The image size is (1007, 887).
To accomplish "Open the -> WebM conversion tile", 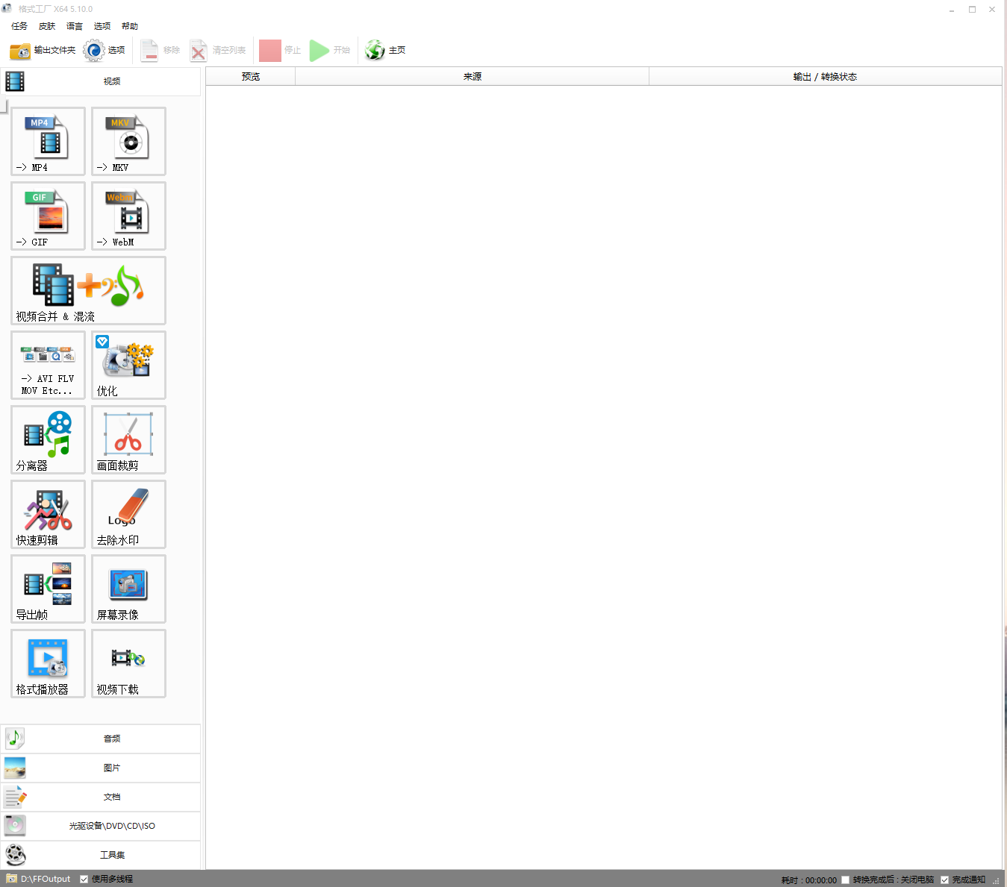I will pyautogui.click(x=128, y=216).
